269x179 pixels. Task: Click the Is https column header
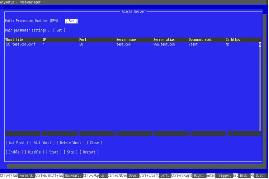coord(233,40)
